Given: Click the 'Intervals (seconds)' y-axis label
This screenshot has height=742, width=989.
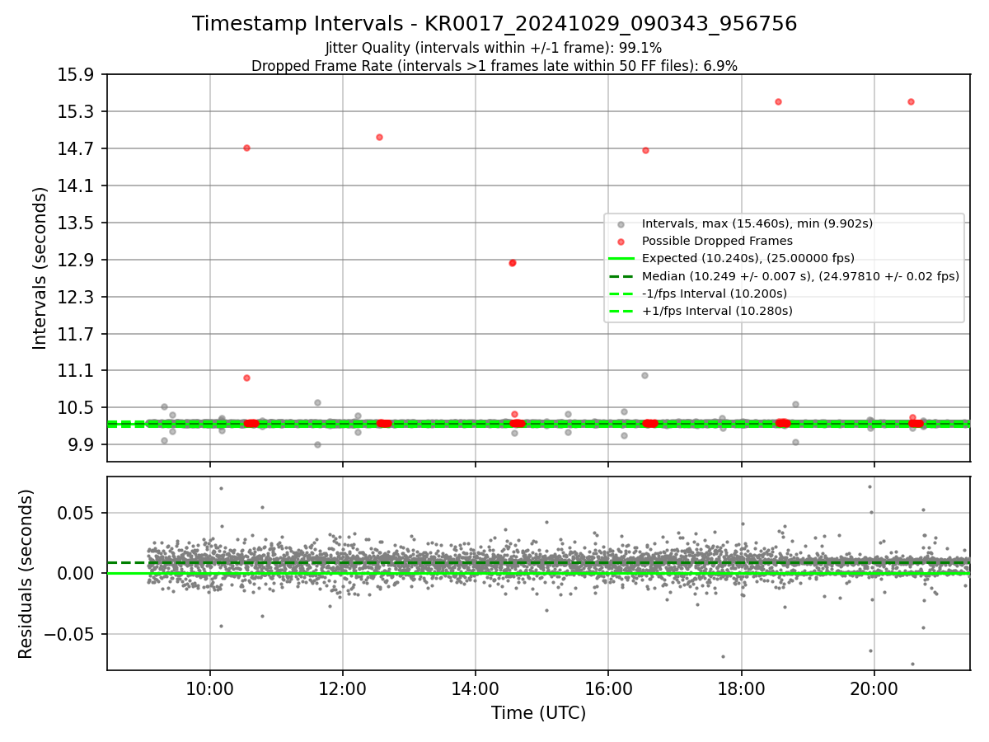Looking at the screenshot, I should coord(40,267).
